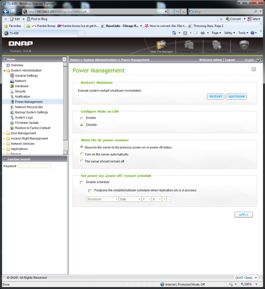Image resolution: width=265 pixels, height=289 pixels.
Task: Open the Shutdown action dropdown
Action: [102, 199]
